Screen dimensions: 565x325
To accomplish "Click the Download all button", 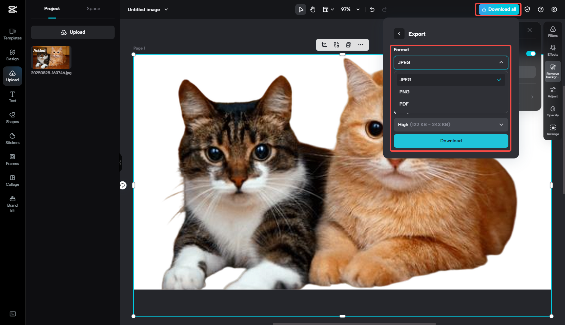I will click(x=498, y=9).
